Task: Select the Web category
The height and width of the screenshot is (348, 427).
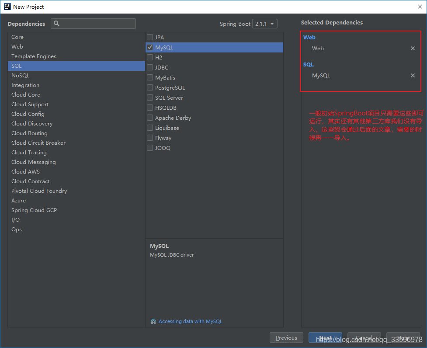Action: click(76, 47)
